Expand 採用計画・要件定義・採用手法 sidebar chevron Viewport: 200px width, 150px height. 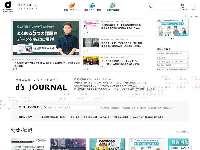point(188,54)
